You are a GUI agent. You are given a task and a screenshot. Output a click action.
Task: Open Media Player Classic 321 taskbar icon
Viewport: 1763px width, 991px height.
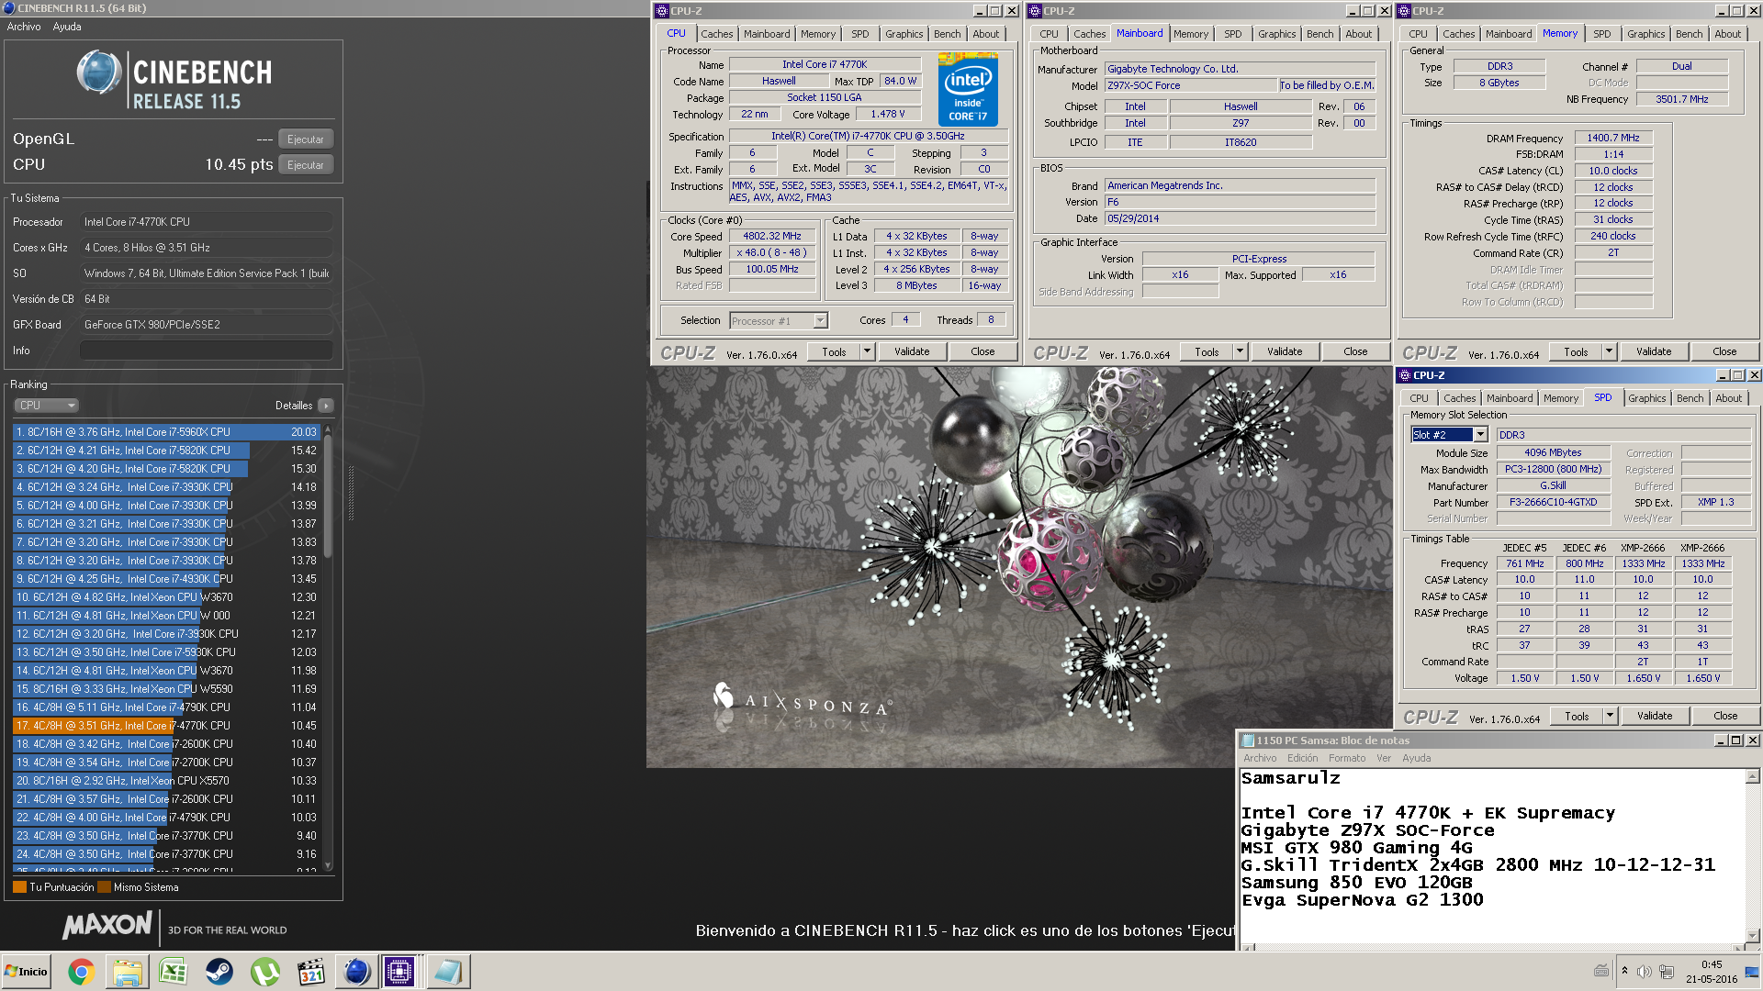[311, 972]
